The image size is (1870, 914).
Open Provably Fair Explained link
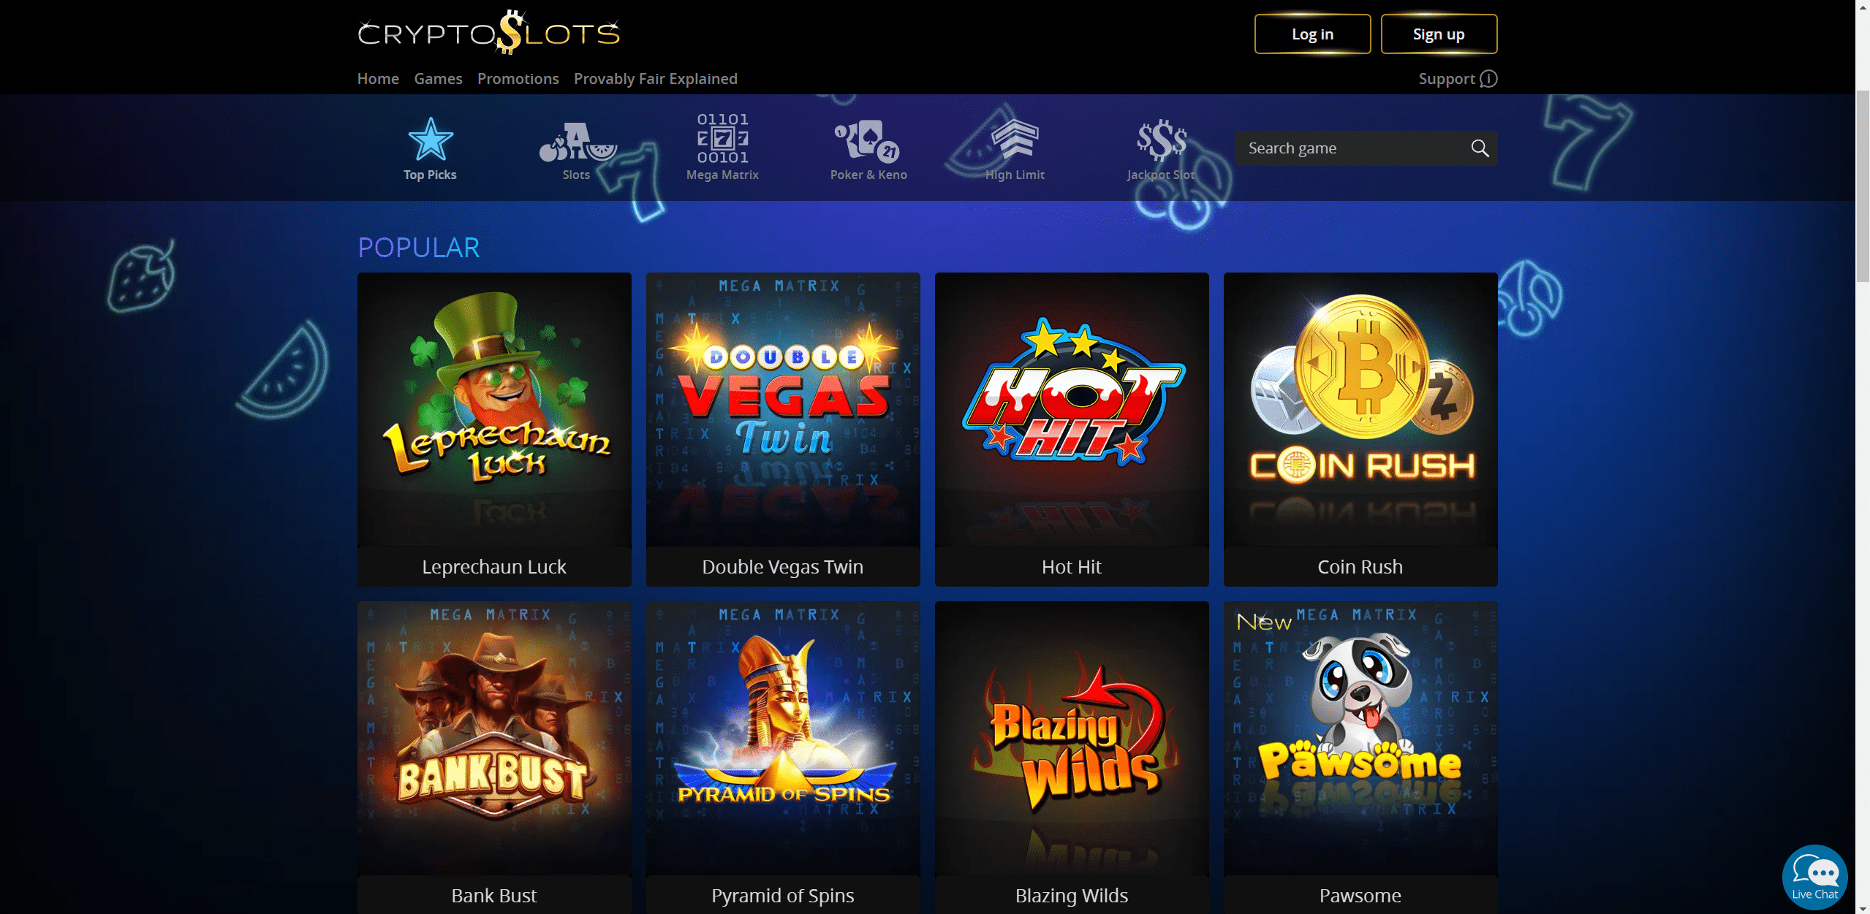pos(655,79)
